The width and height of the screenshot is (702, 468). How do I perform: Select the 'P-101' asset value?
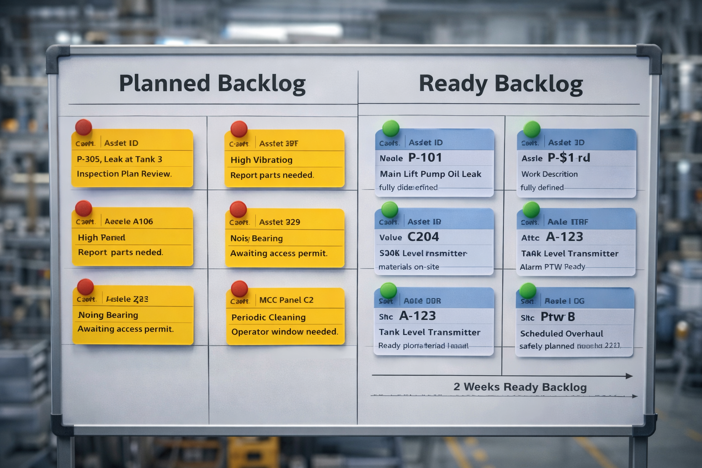point(425,158)
